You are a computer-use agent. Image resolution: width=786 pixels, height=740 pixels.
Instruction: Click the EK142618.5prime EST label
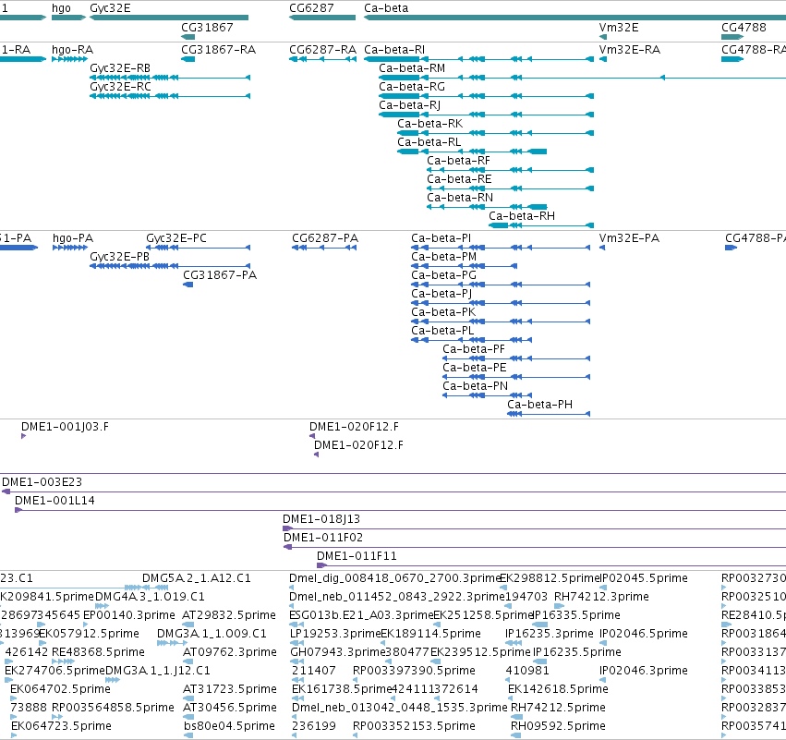(558, 689)
